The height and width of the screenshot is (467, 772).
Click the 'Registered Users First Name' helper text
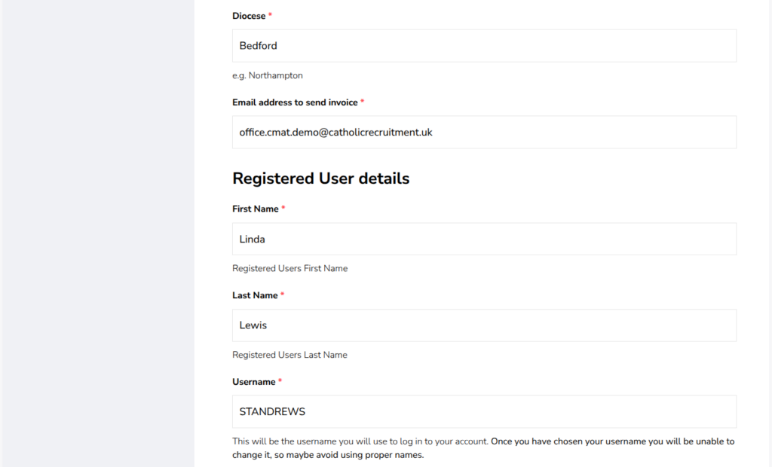[x=289, y=268]
